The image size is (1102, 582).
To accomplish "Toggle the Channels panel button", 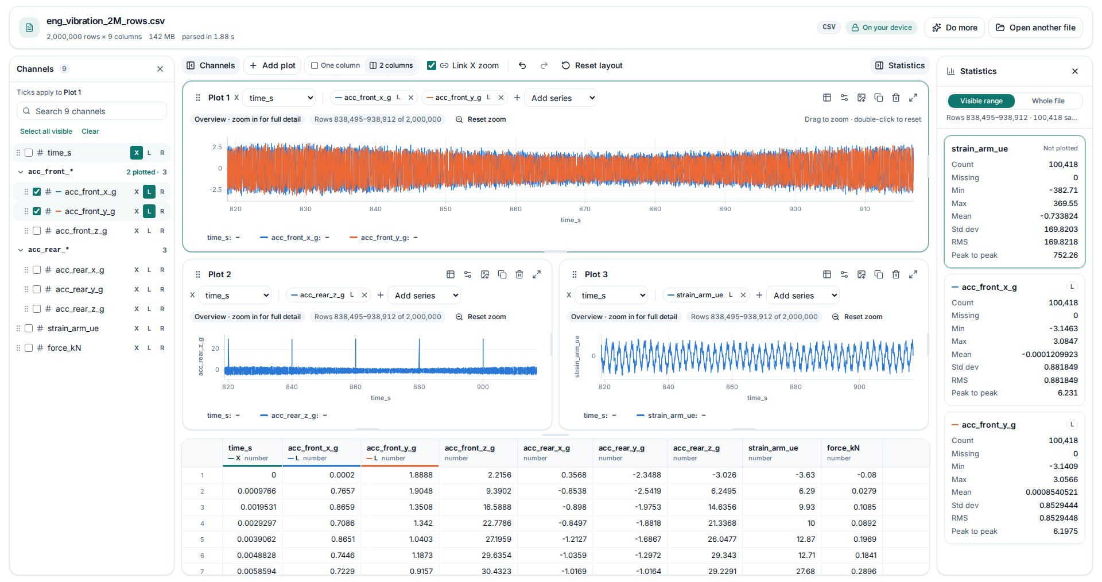I will pos(211,65).
